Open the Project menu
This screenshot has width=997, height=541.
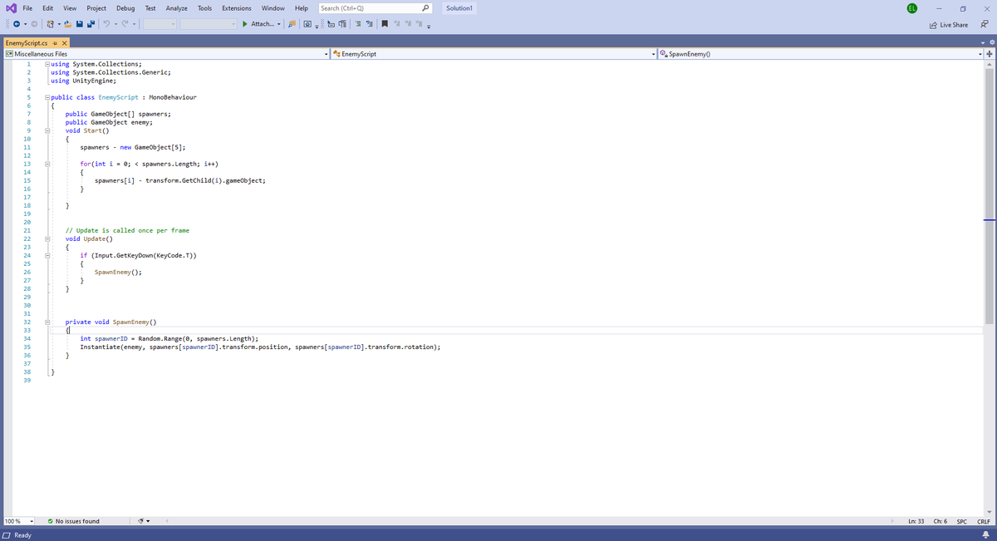96,7
